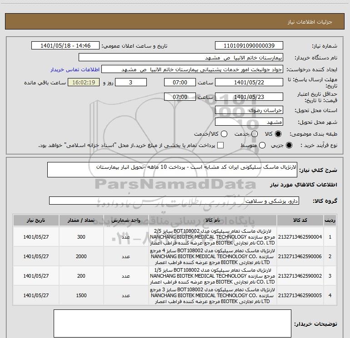
Task: Click the row 4 need date 1401/05/27
Action: coord(36,295)
